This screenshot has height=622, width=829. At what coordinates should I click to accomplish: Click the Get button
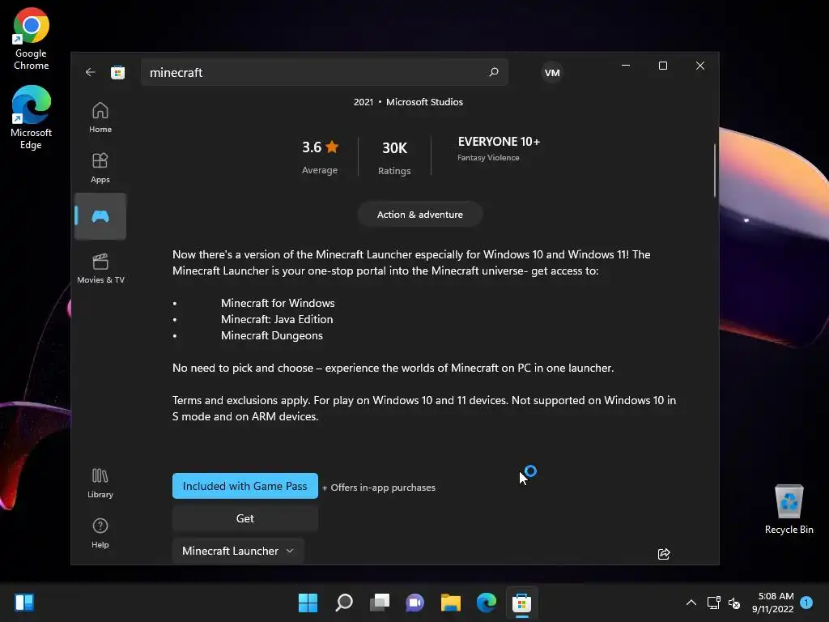[244, 518]
